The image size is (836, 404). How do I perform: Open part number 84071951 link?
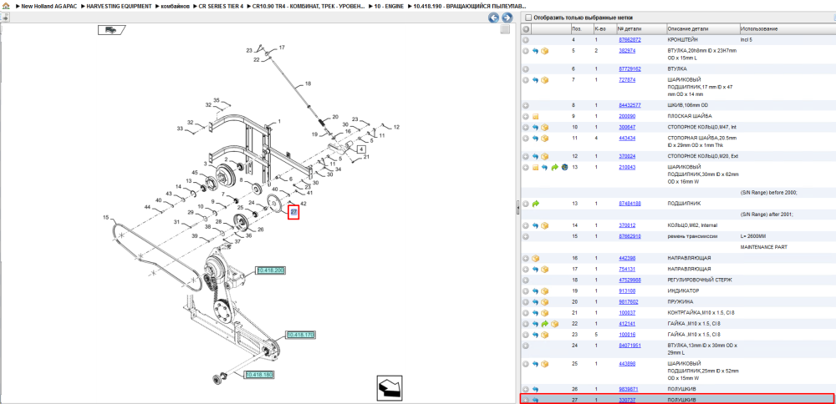(630, 346)
